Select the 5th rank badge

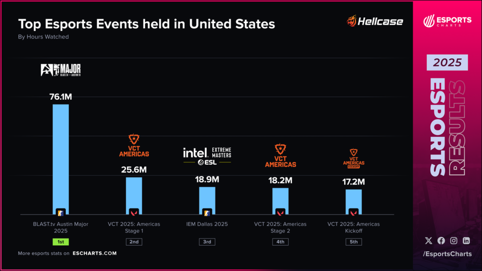point(354,242)
